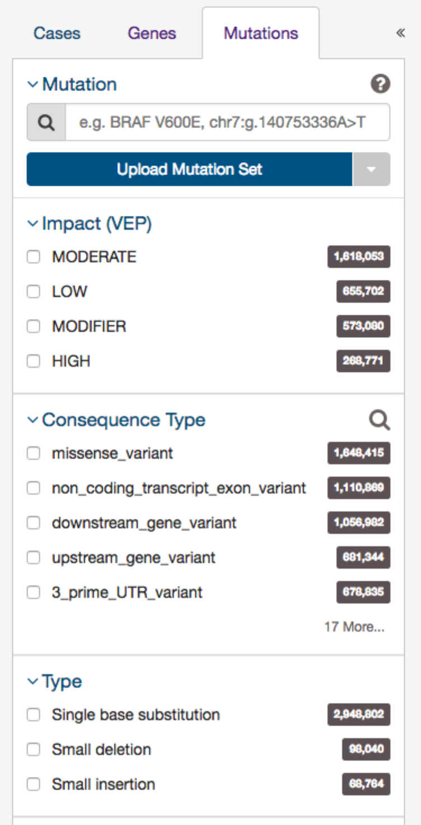Show 17 More consequence types
The width and height of the screenshot is (421, 825).
tap(354, 627)
